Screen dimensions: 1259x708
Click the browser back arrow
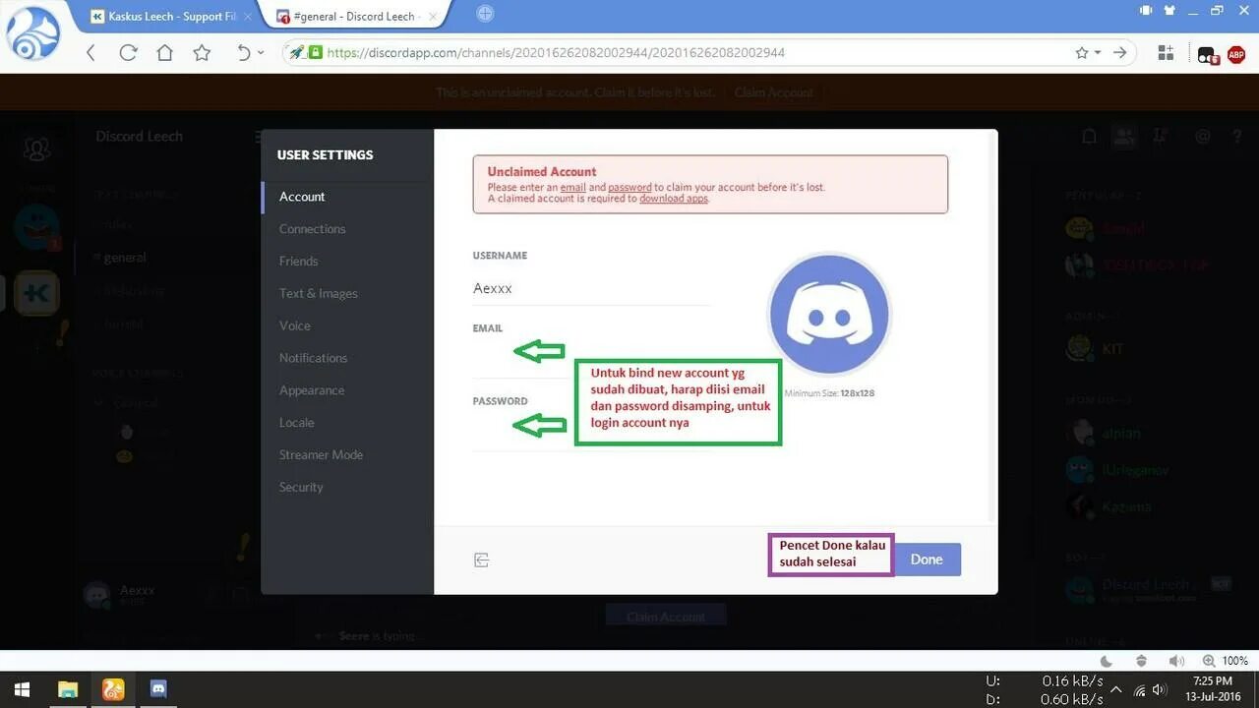(90, 53)
